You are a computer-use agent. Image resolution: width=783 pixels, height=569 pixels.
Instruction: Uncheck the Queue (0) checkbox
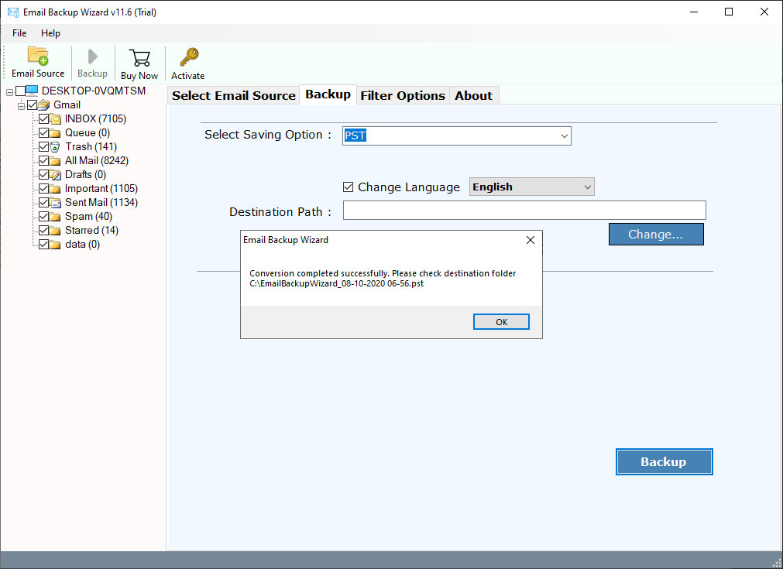44,133
